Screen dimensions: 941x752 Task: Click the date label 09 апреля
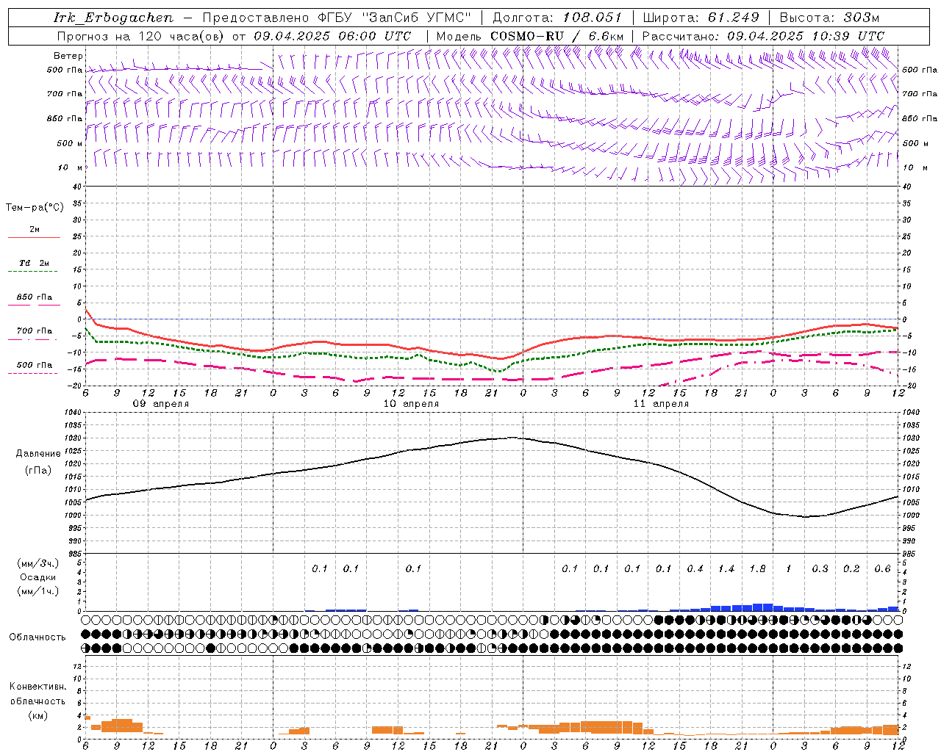point(160,404)
